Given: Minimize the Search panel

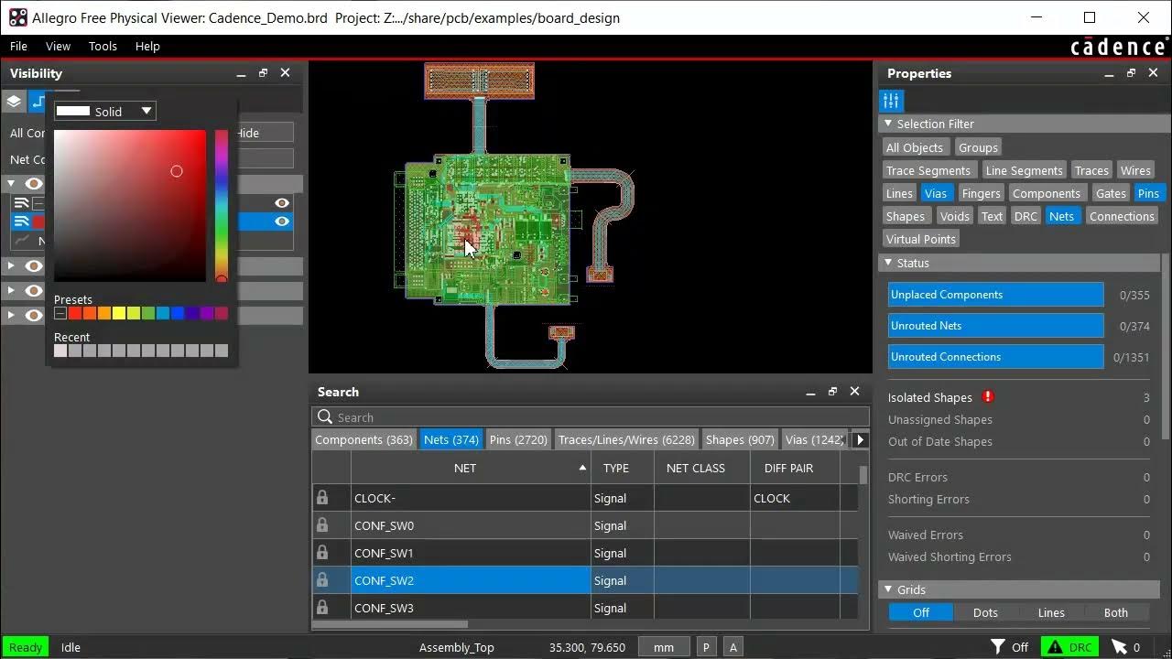Looking at the screenshot, I should [x=810, y=392].
